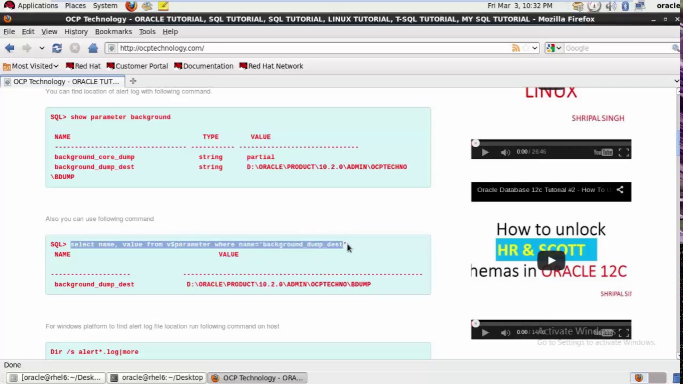Click the 'show parameter background' command text

[x=121, y=117]
